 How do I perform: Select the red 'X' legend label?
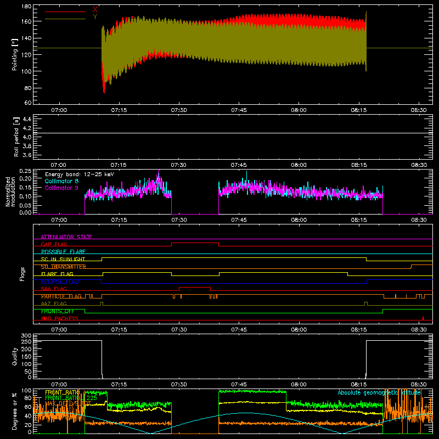tap(95, 10)
